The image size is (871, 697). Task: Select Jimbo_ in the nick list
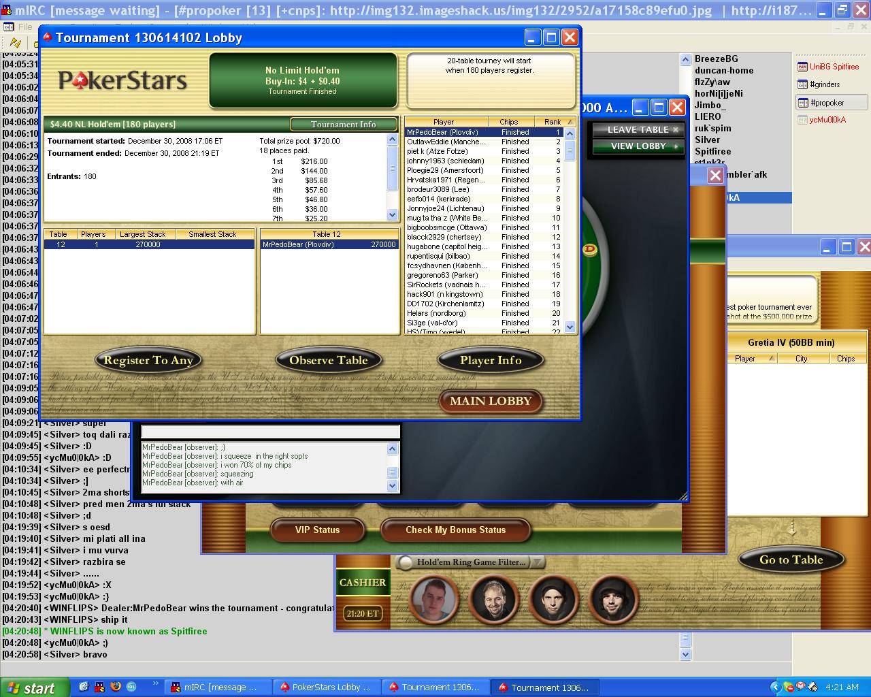(x=710, y=106)
